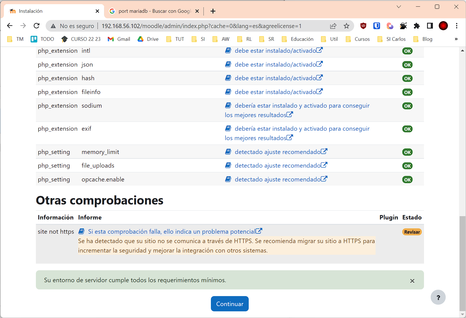Open the Bitwarden extension icon
Viewport: 466px width, 318px height.
(x=377, y=26)
